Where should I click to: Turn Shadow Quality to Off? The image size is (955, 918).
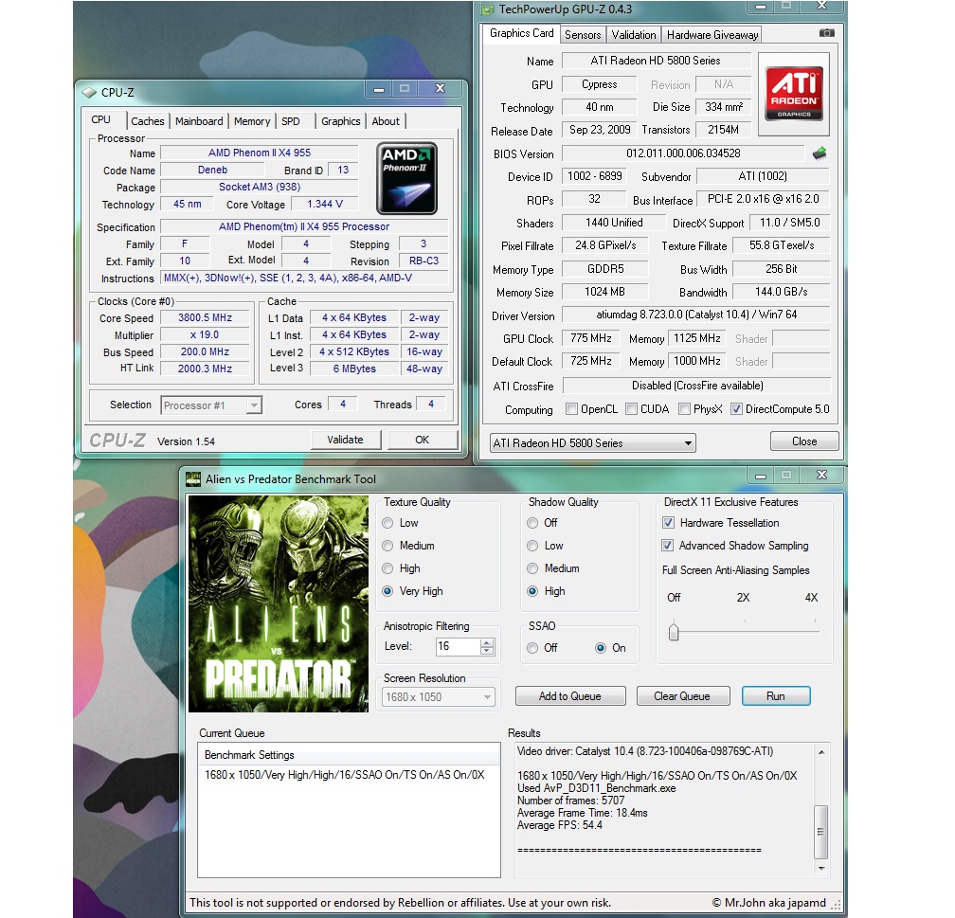tap(532, 523)
